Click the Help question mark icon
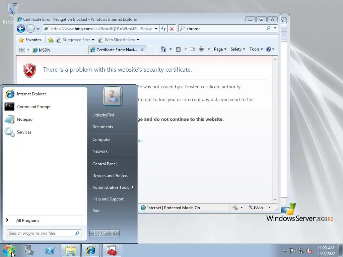343x257 pixels. (x=269, y=49)
